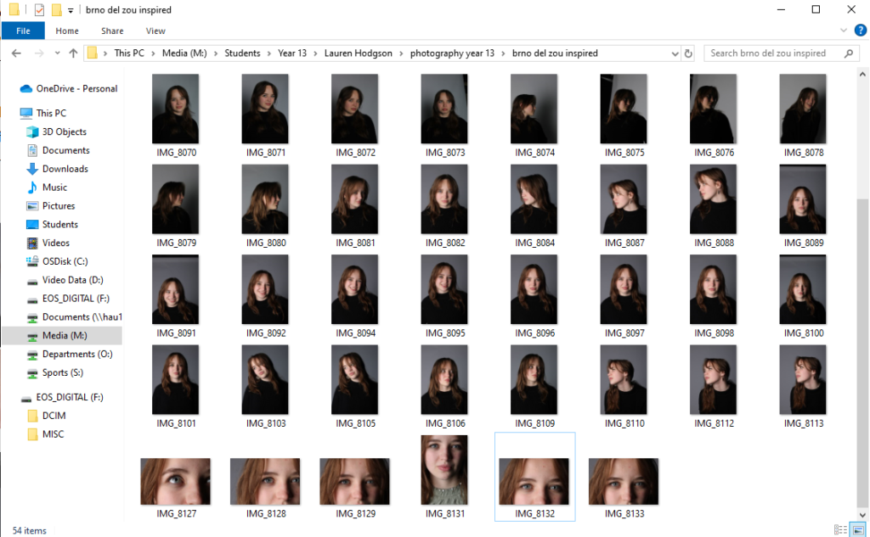Navigate to Media (M:) in address bar
The width and height of the screenshot is (870, 537).
point(184,53)
